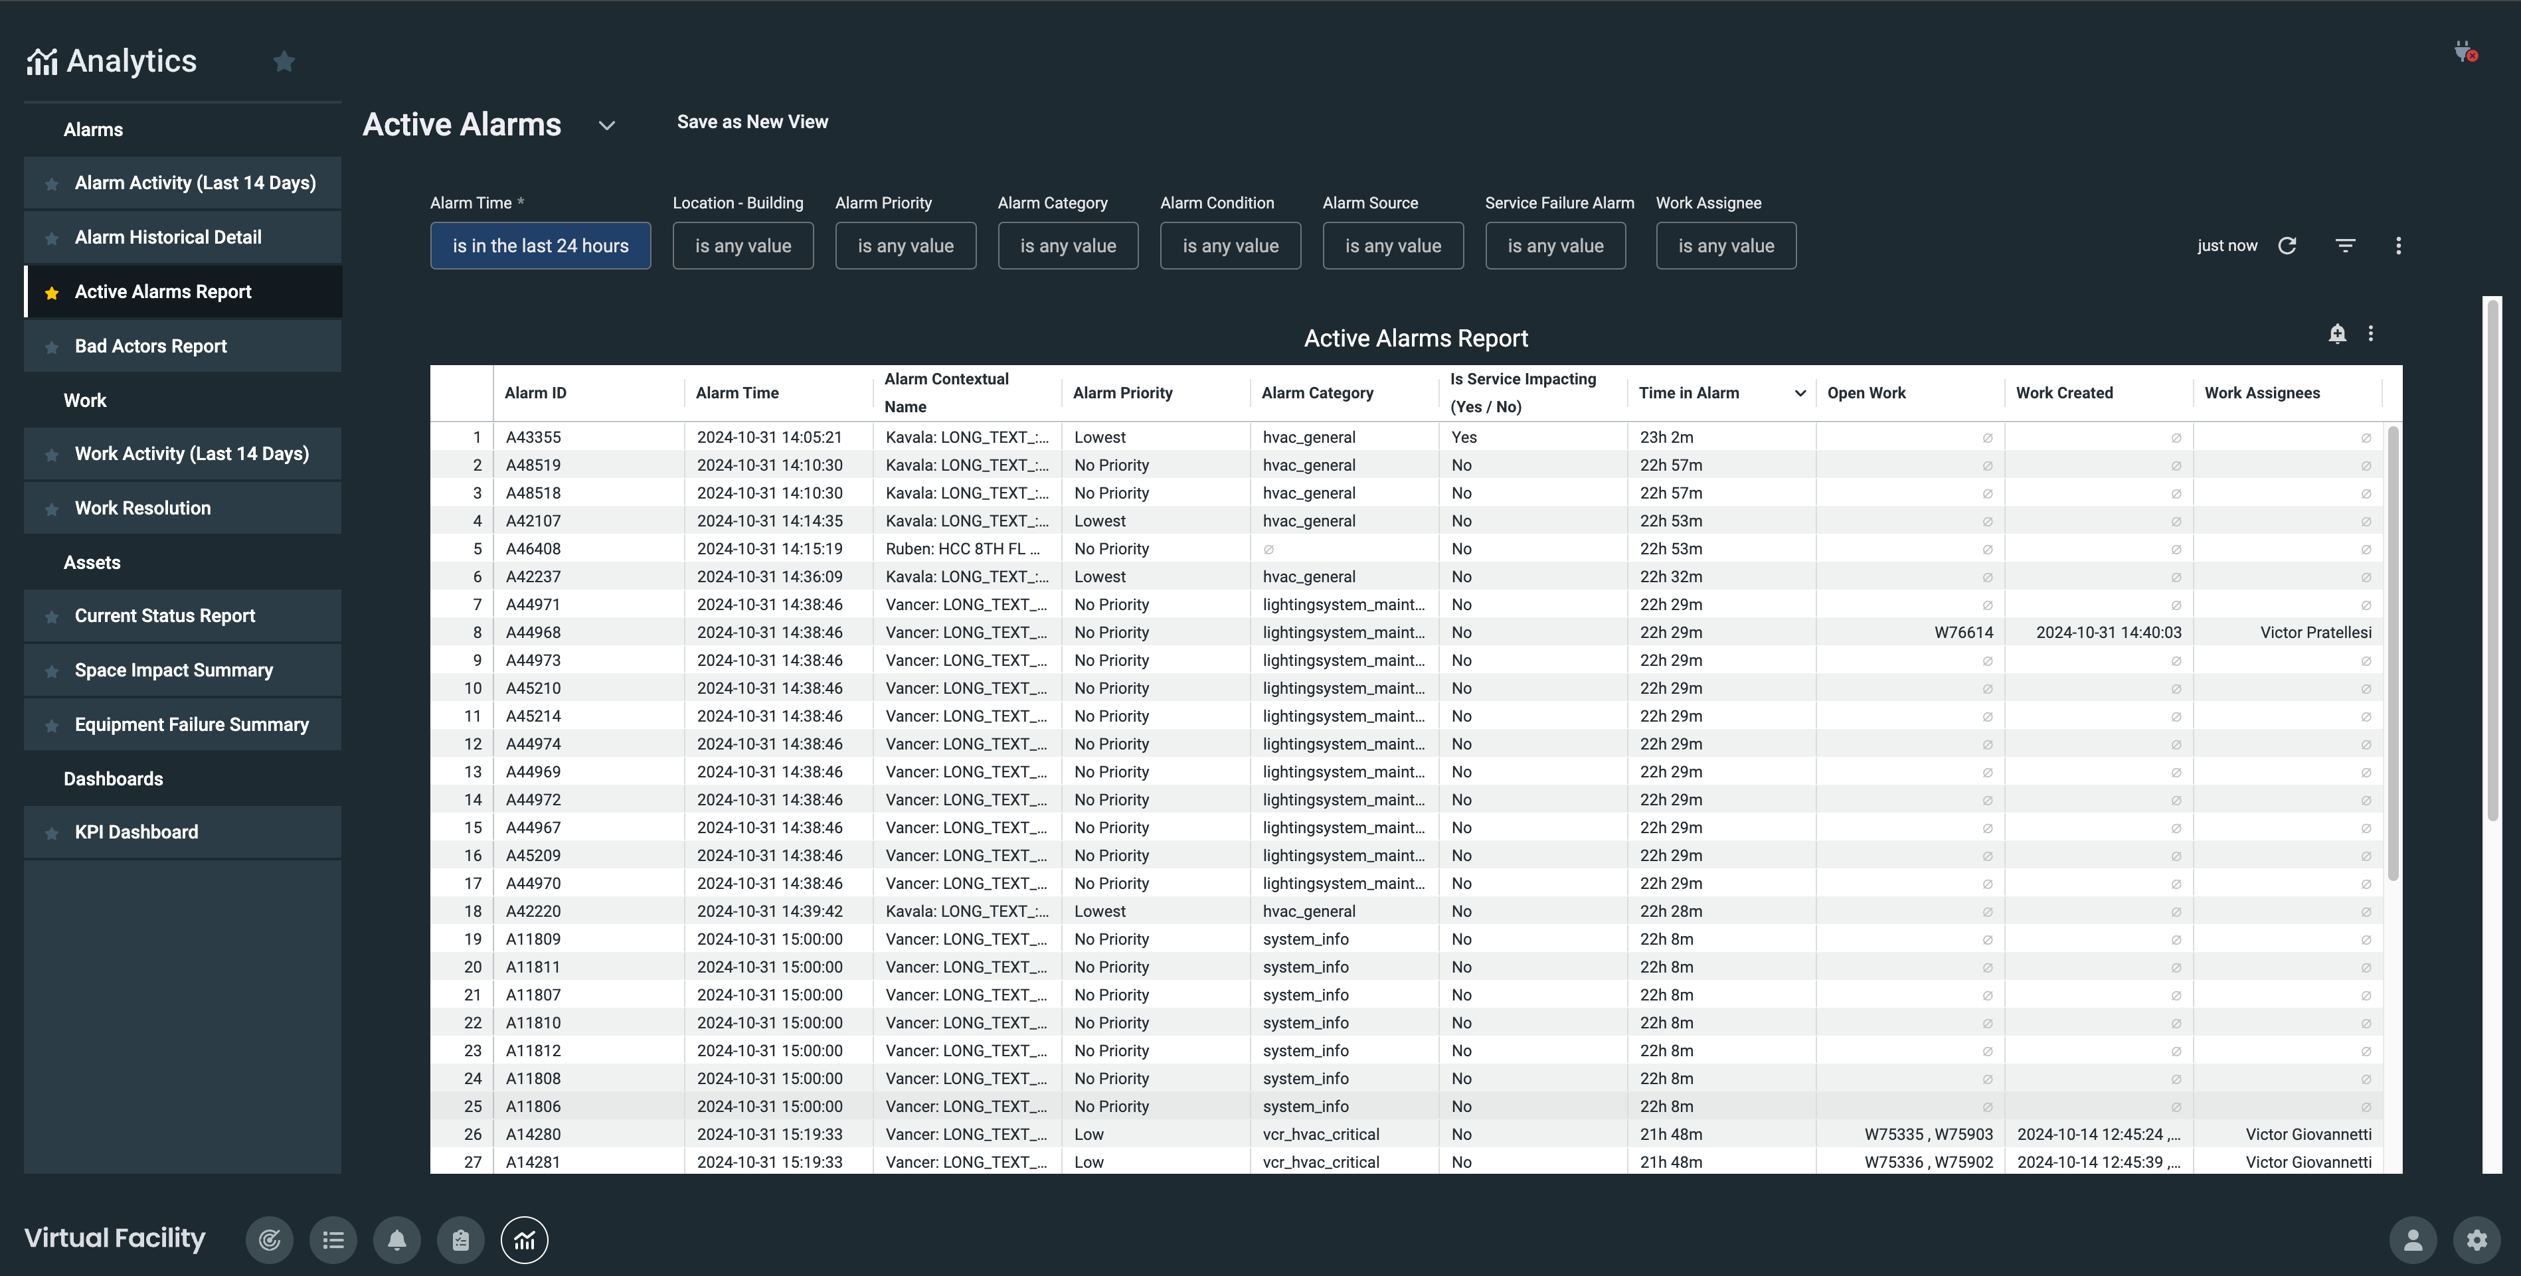Click Save as New View
Image resolution: width=2521 pixels, height=1276 pixels.
click(x=752, y=121)
